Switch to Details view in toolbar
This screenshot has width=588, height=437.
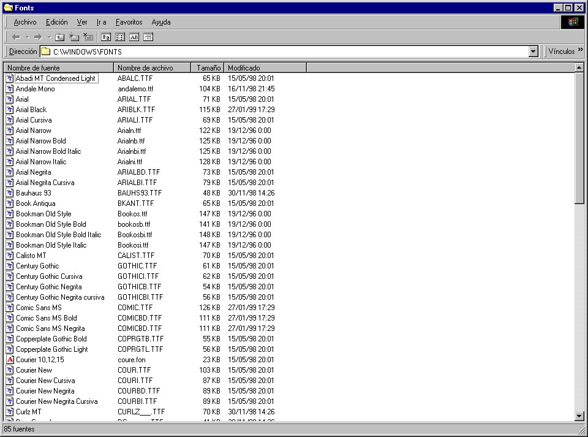tap(148, 37)
